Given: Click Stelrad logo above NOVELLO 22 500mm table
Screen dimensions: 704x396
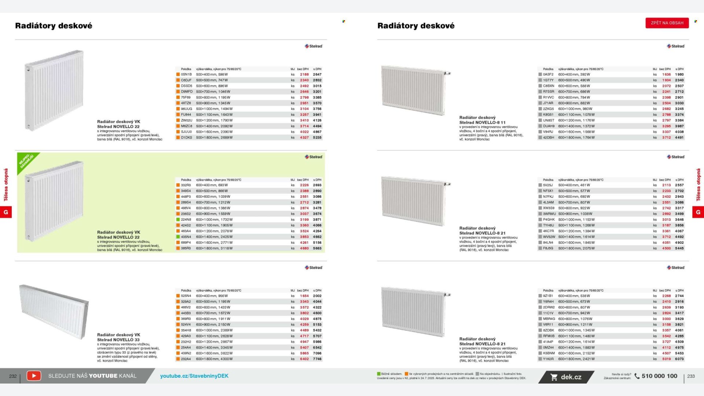Looking at the screenshot, I should click(313, 46).
